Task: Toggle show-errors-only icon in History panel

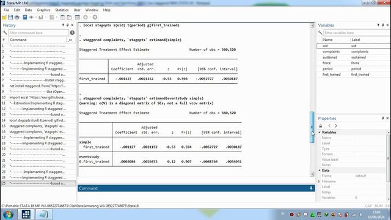Action: [x=72, y=32]
